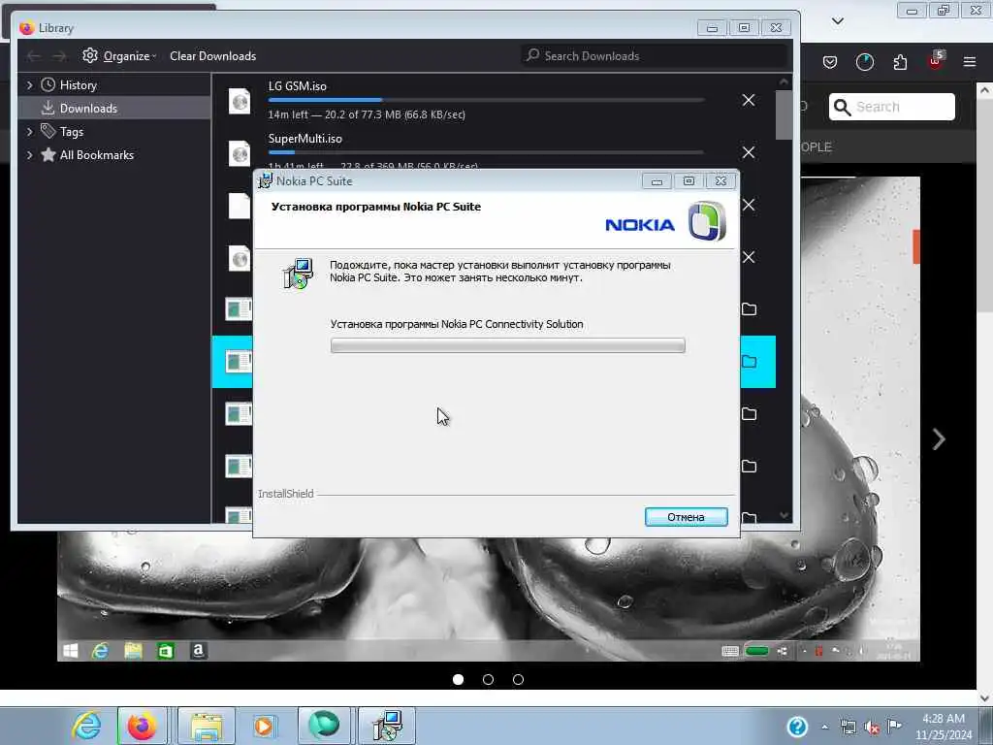Select the third carousel dot
This screenshot has height=745, width=993.
[x=518, y=680]
